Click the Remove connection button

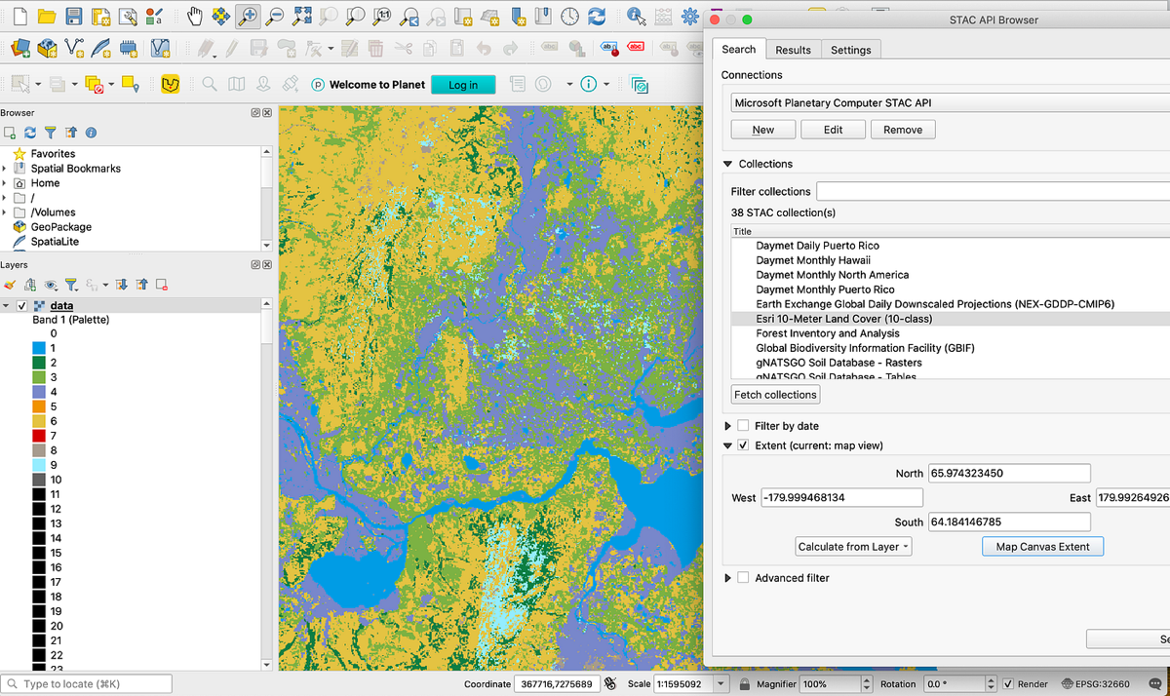(x=903, y=130)
